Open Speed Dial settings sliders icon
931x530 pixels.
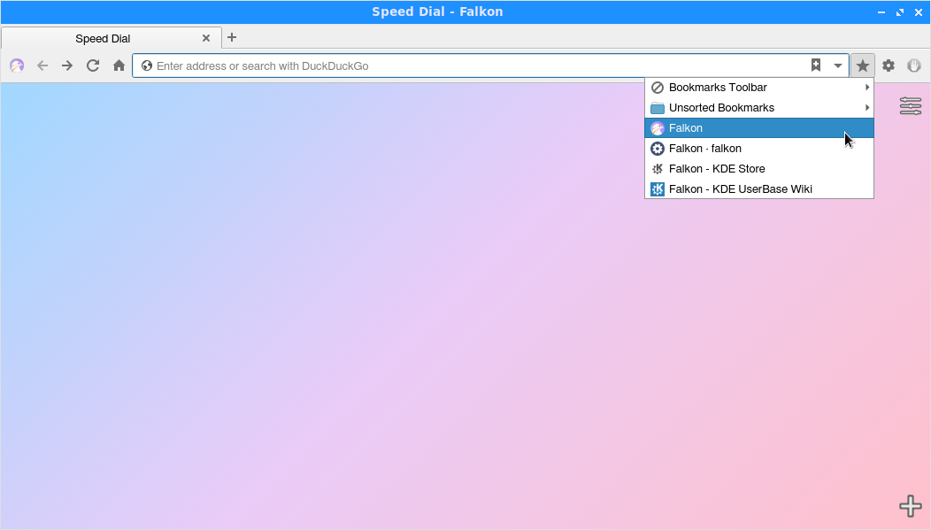[911, 106]
